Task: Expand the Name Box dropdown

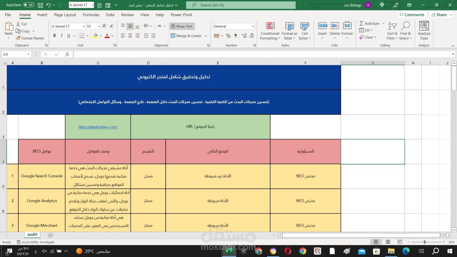Action: pos(29,54)
